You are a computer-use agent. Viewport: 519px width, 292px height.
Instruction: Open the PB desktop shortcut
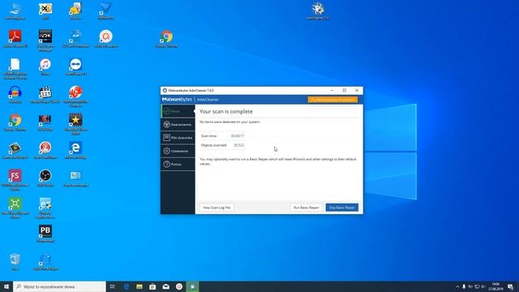[45, 234]
